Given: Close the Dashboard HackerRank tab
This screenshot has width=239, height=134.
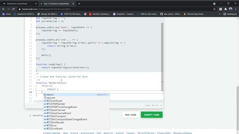Looking at the screenshot, I should [x=36, y=4].
